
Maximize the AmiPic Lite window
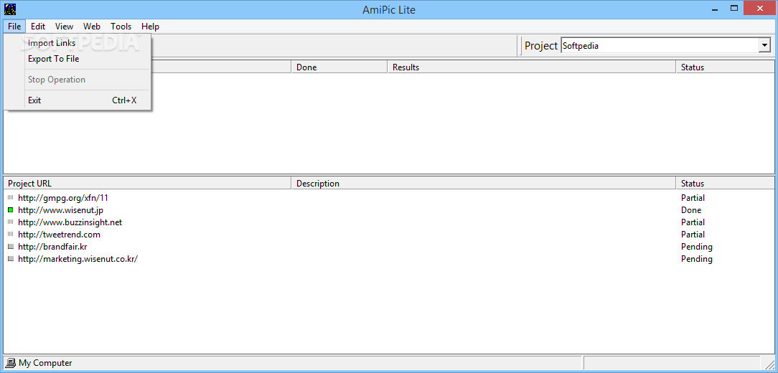[734, 8]
